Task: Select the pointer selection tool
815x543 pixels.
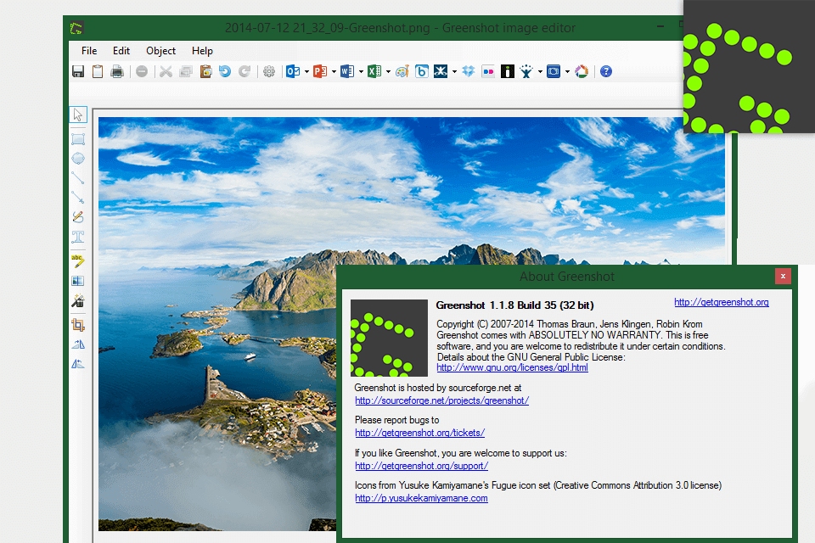Action: tap(78, 115)
